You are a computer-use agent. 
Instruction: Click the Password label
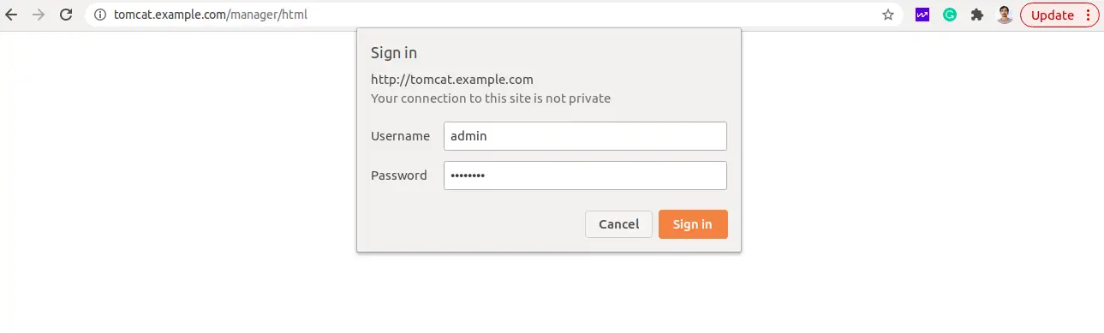[398, 175]
